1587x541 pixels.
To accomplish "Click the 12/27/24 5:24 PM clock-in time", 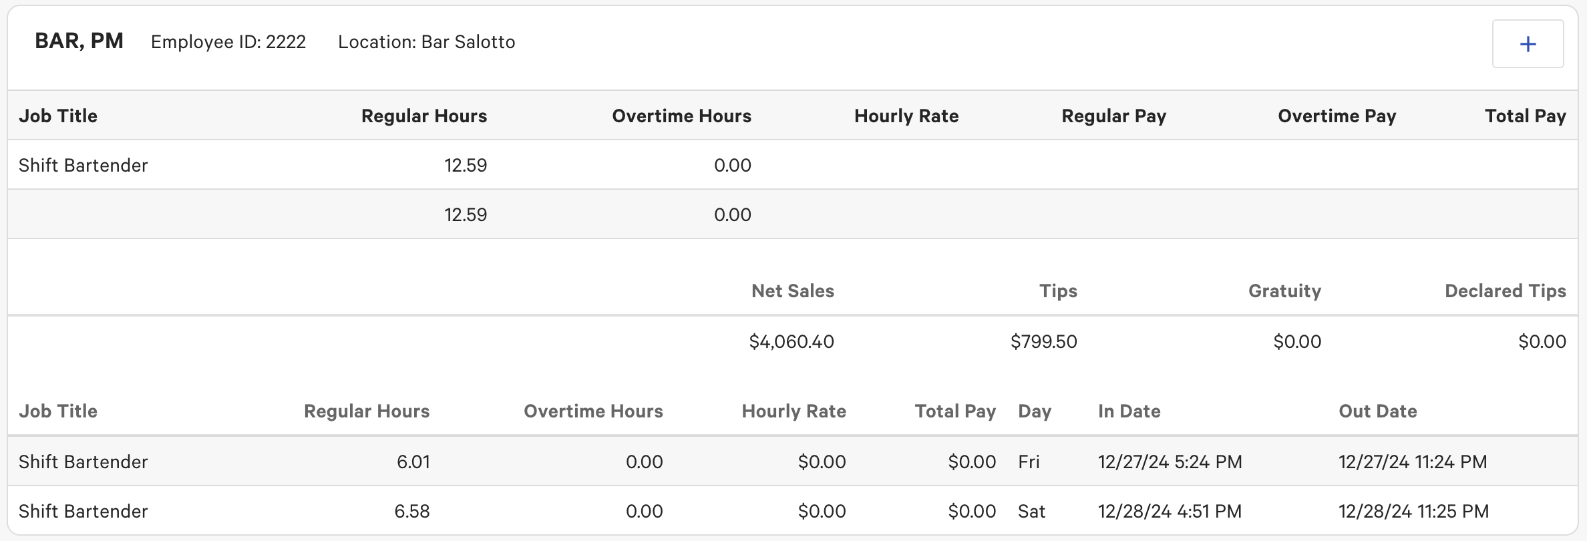I will [1170, 462].
